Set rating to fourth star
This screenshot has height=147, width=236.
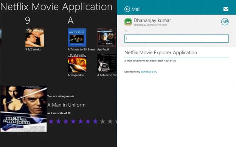[x=73, y=121]
